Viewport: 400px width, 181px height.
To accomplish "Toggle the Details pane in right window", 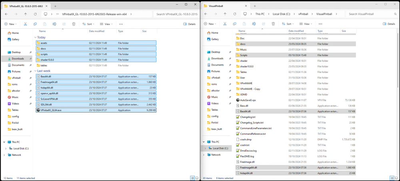I will pos(386,24).
